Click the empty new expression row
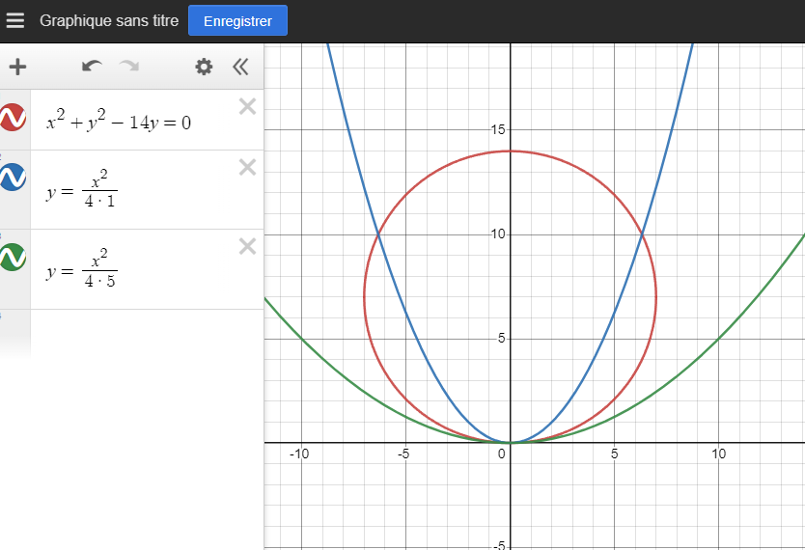Viewport: 805px width, 550px height. (x=145, y=333)
